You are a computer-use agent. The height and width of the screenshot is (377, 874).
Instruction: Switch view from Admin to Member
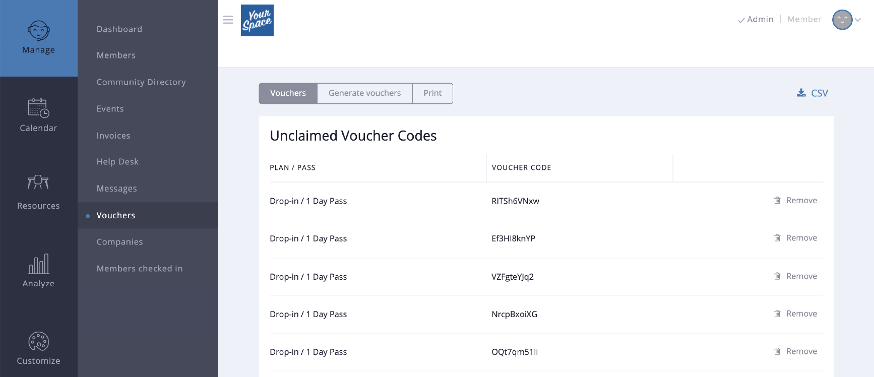pyautogui.click(x=804, y=19)
